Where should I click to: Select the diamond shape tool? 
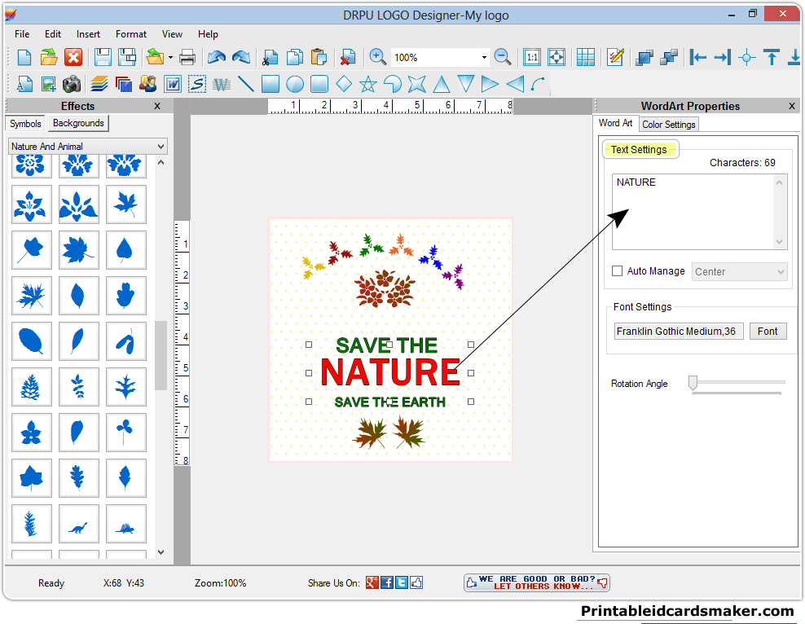click(344, 84)
